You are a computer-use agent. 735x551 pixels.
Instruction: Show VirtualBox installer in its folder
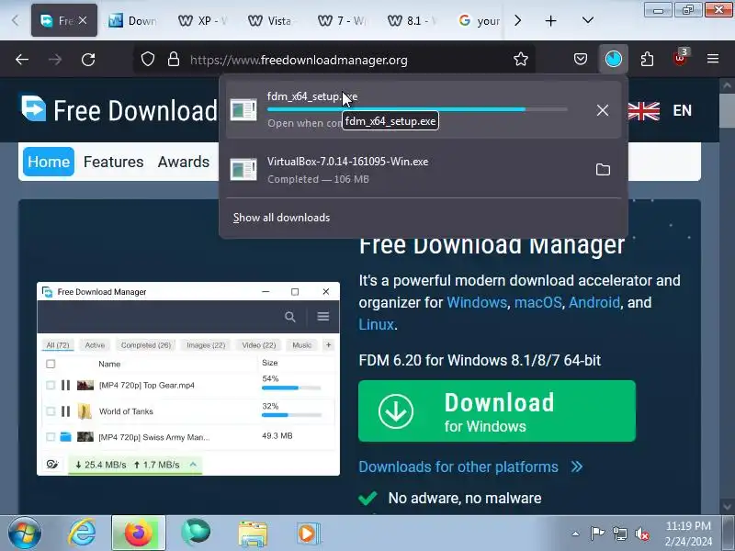tap(603, 170)
